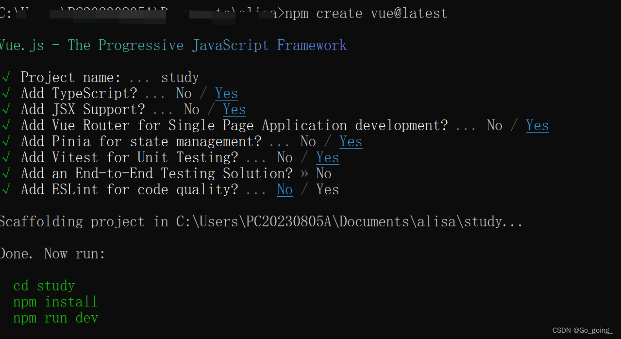Click 'No' on the Pinia line
The height and width of the screenshot is (339, 621).
coord(308,141)
